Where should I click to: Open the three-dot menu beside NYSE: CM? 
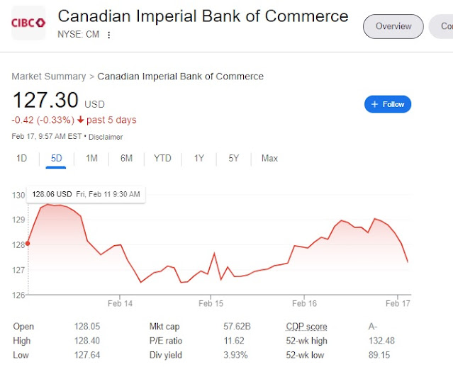[x=109, y=34]
